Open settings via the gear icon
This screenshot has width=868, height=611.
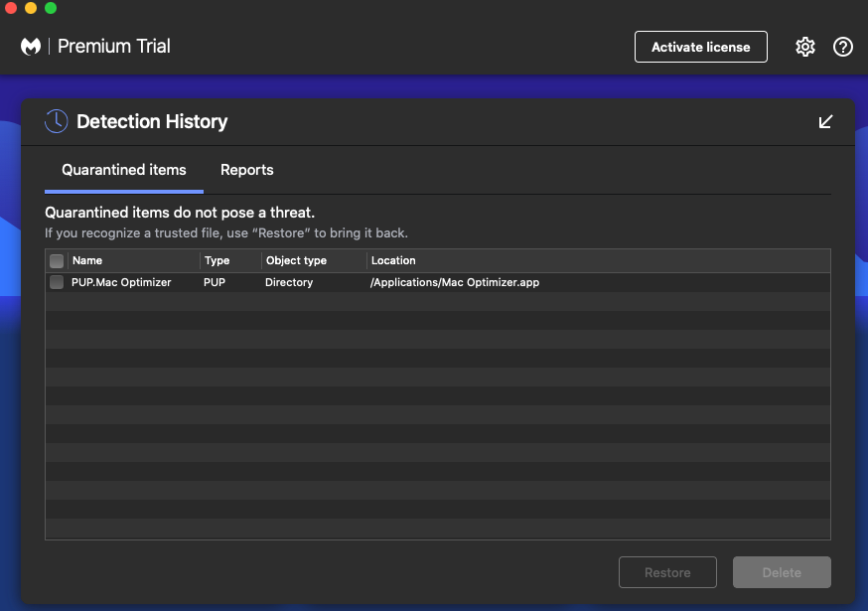(804, 47)
